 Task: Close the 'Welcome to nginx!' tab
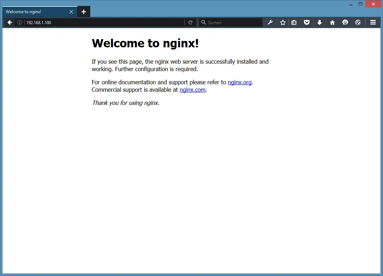pos(71,12)
